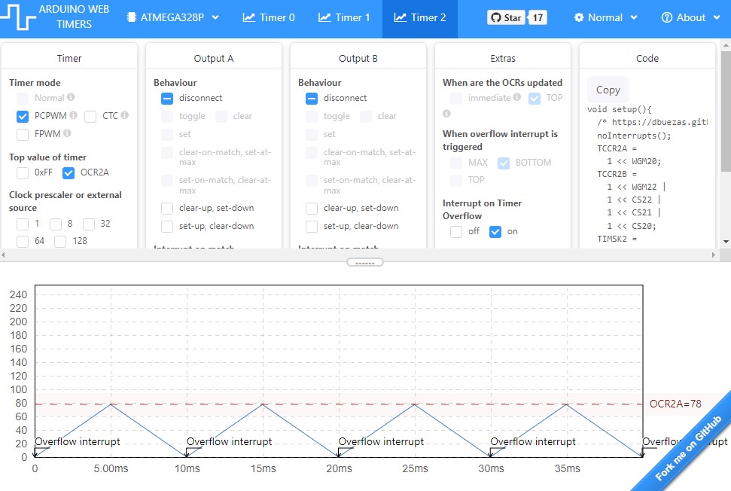Turn overflow interrupt off checkbox
Image resolution: width=731 pixels, height=491 pixels.
click(456, 232)
